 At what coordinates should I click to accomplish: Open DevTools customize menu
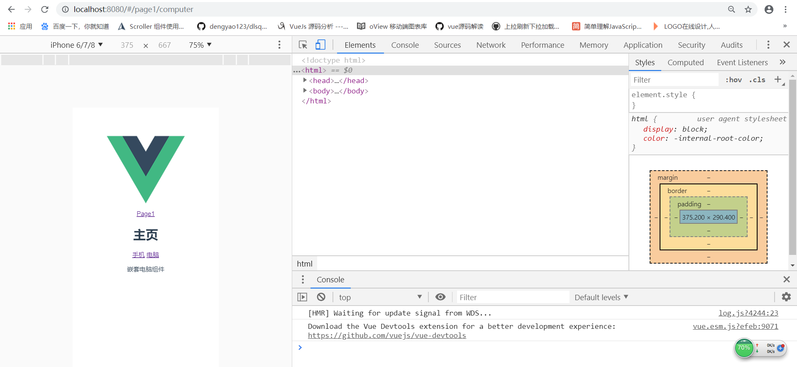point(768,44)
